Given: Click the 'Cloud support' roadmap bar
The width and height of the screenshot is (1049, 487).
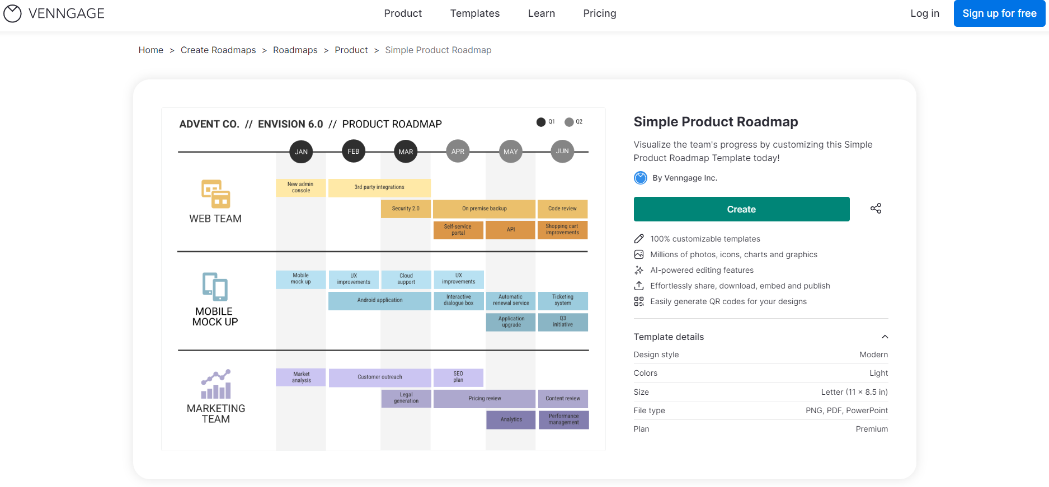Looking at the screenshot, I should coord(406,279).
